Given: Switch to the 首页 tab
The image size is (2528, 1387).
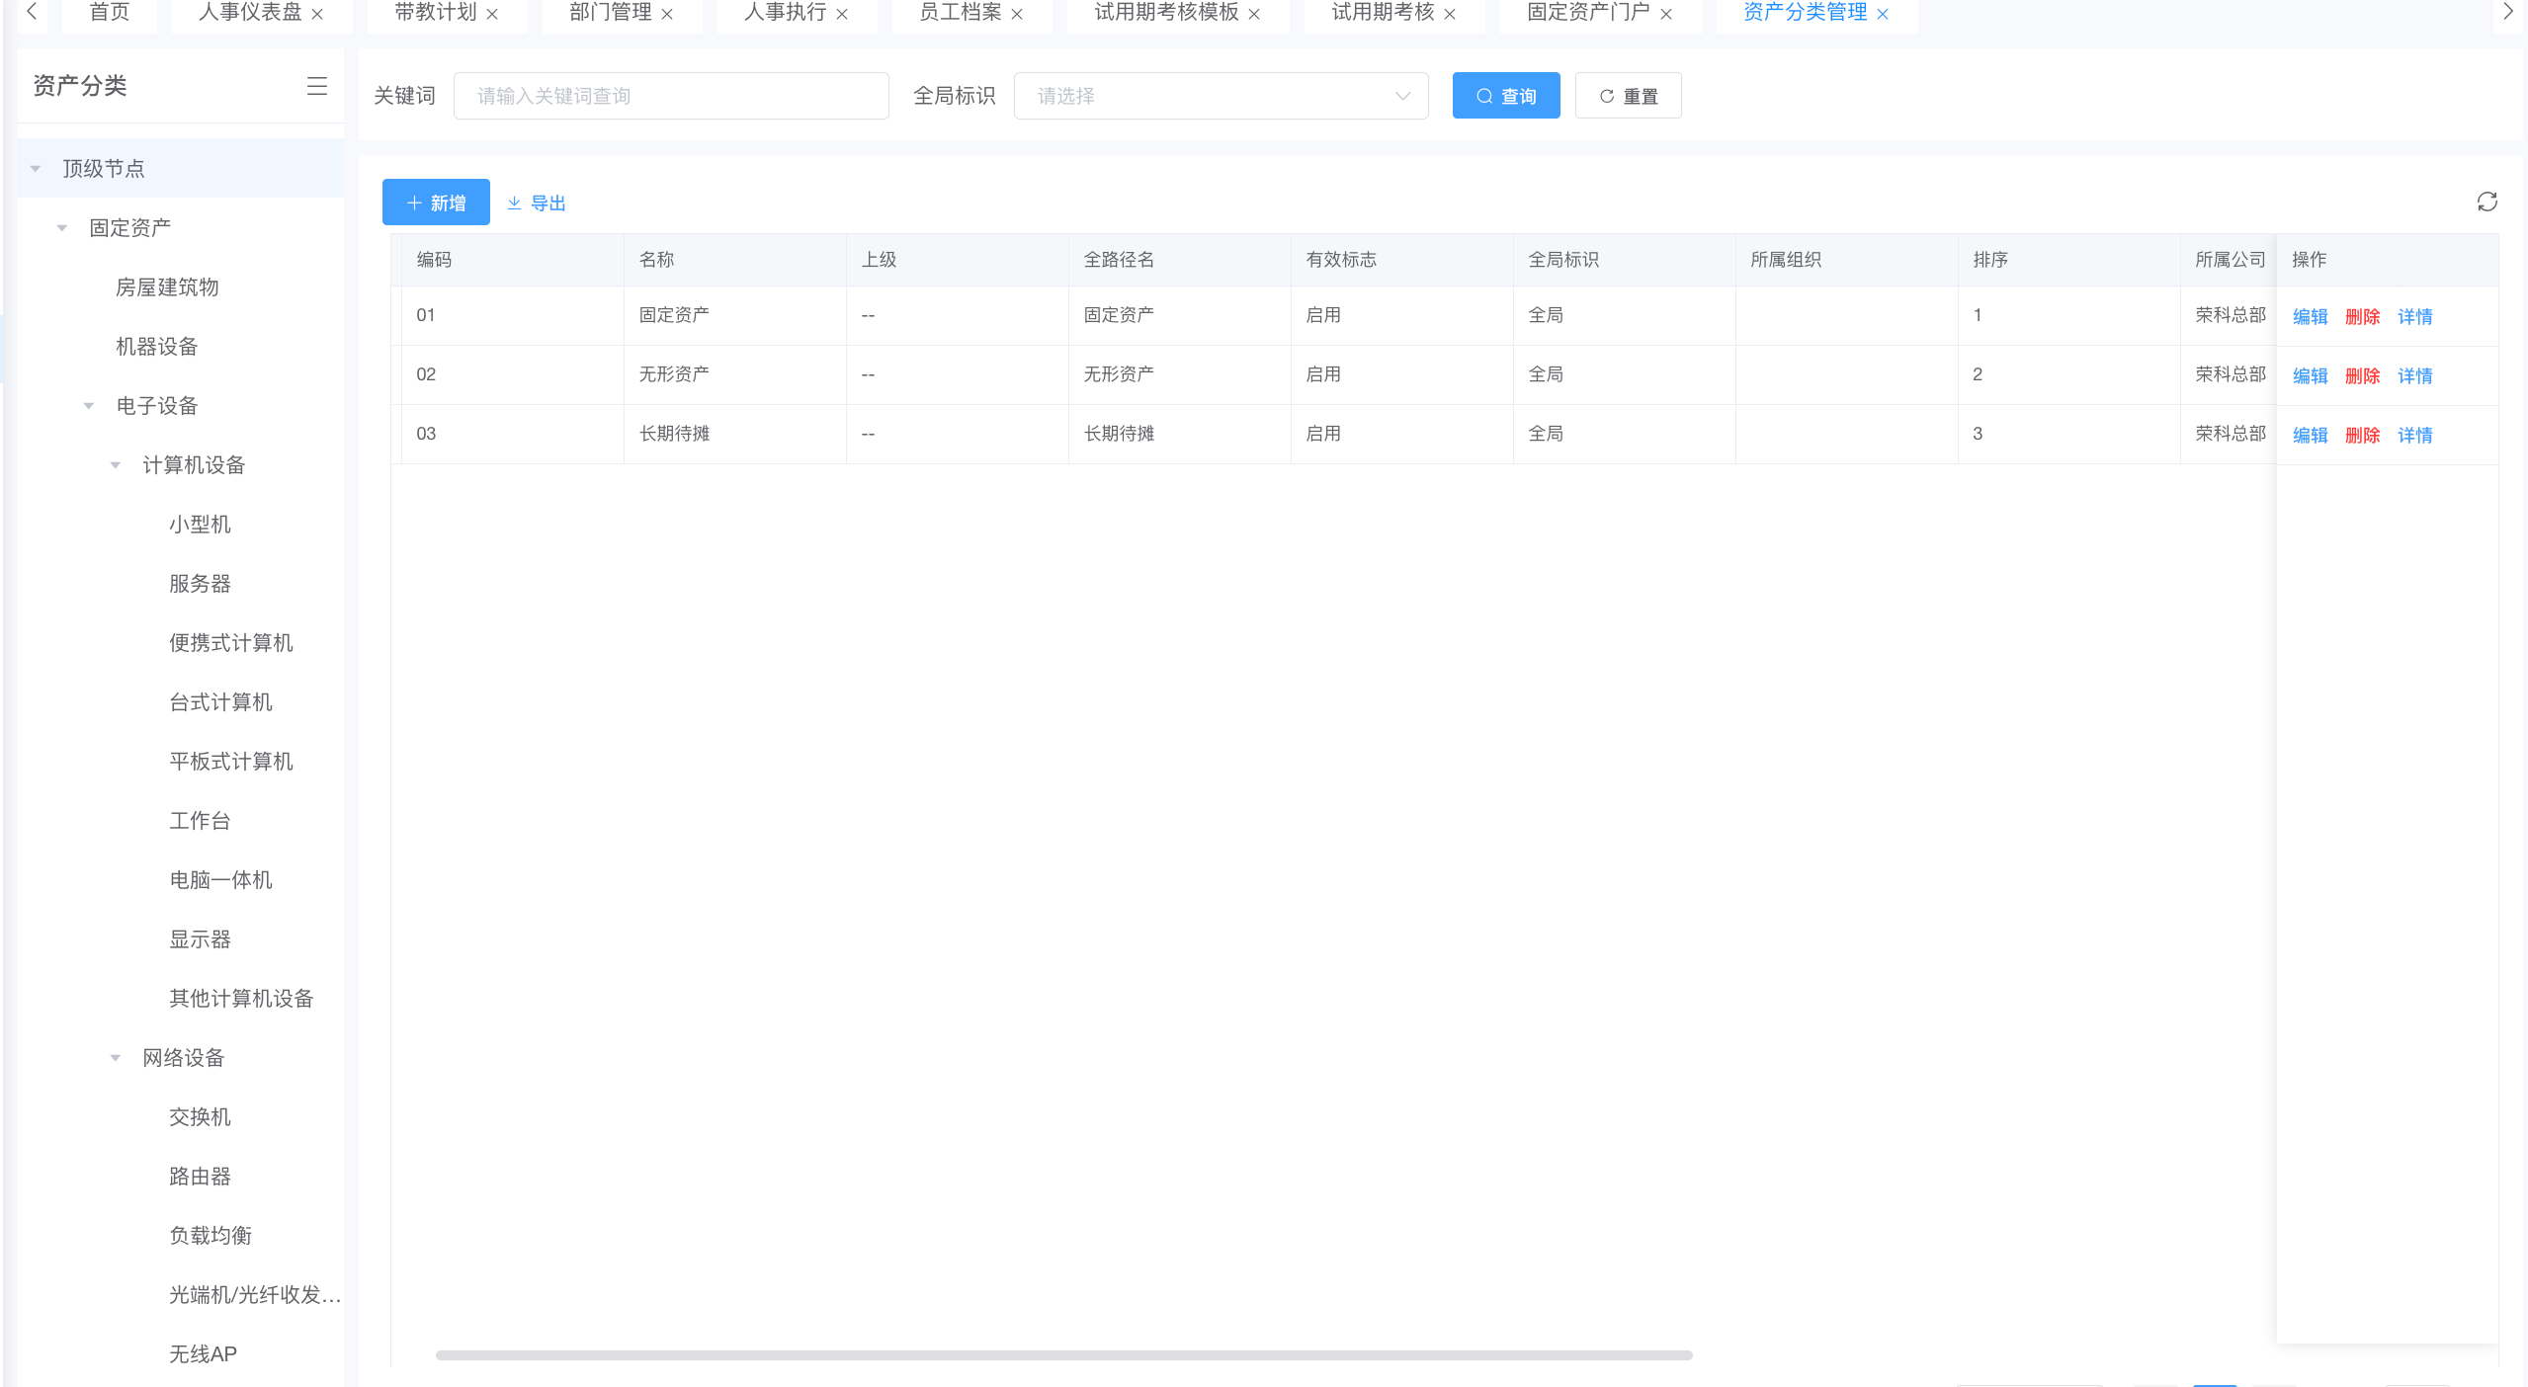Looking at the screenshot, I should pos(109,13).
